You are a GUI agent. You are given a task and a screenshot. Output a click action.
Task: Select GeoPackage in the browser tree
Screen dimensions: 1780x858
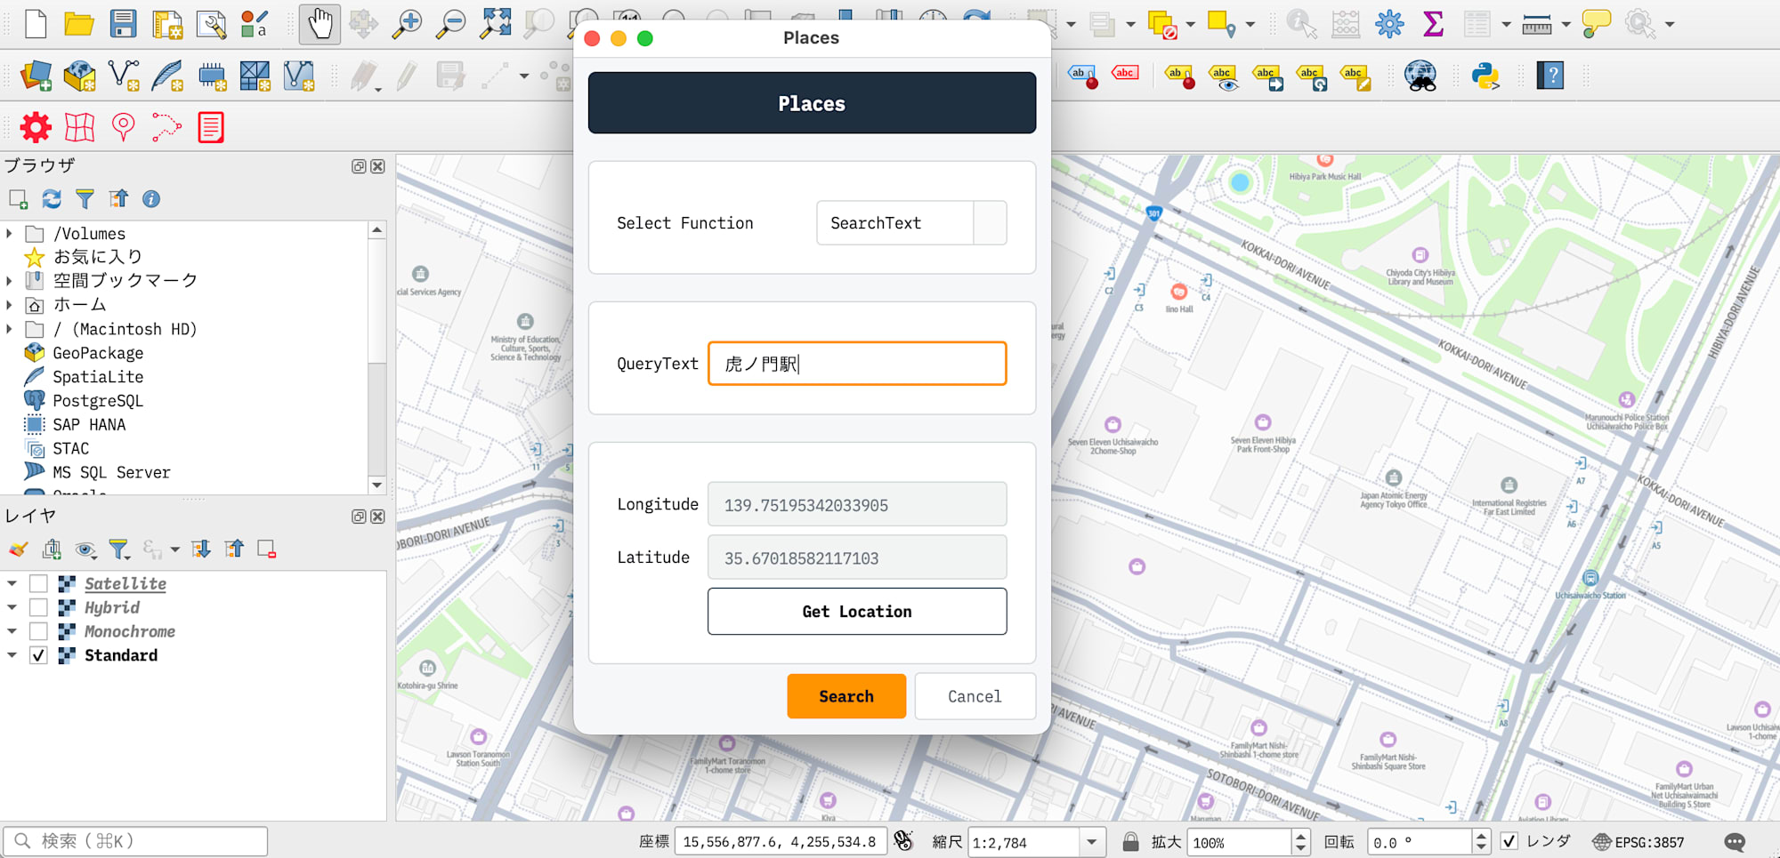click(97, 353)
